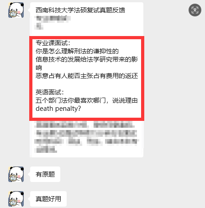Select the 真题好用 message bubble
The image size is (205, 208).
coord(48,199)
